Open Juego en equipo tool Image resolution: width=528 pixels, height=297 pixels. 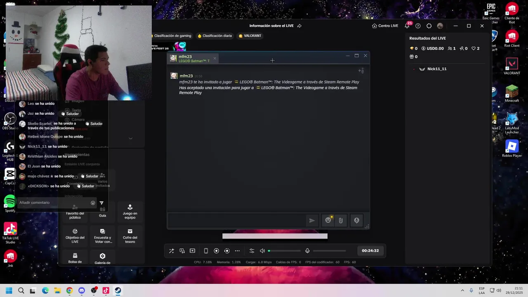130,212
